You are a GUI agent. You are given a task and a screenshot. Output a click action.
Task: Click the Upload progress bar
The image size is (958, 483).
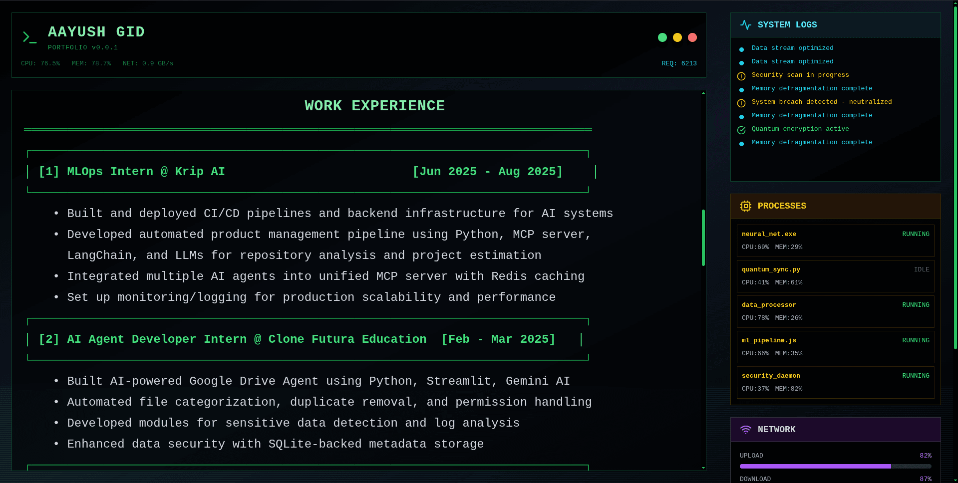[x=835, y=467]
